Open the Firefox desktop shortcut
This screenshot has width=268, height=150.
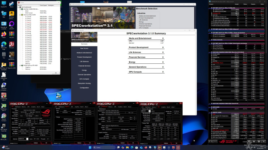coord(4,35)
